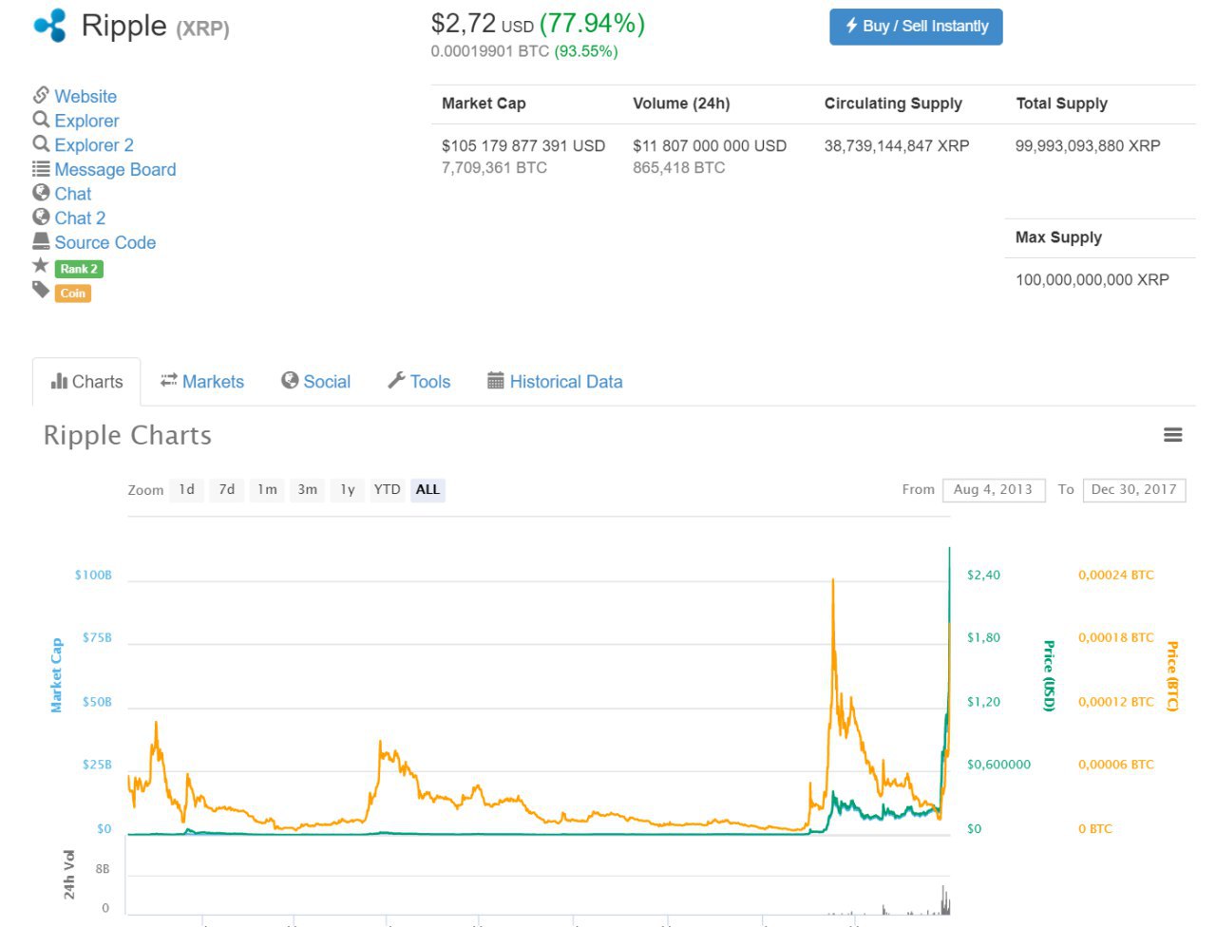Screen dimensions: 1216x927
Task: Switch to the Historical Data tab
Action: tap(555, 382)
